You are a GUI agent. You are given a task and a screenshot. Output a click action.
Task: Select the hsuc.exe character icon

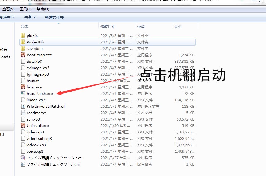click(x=23, y=87)
